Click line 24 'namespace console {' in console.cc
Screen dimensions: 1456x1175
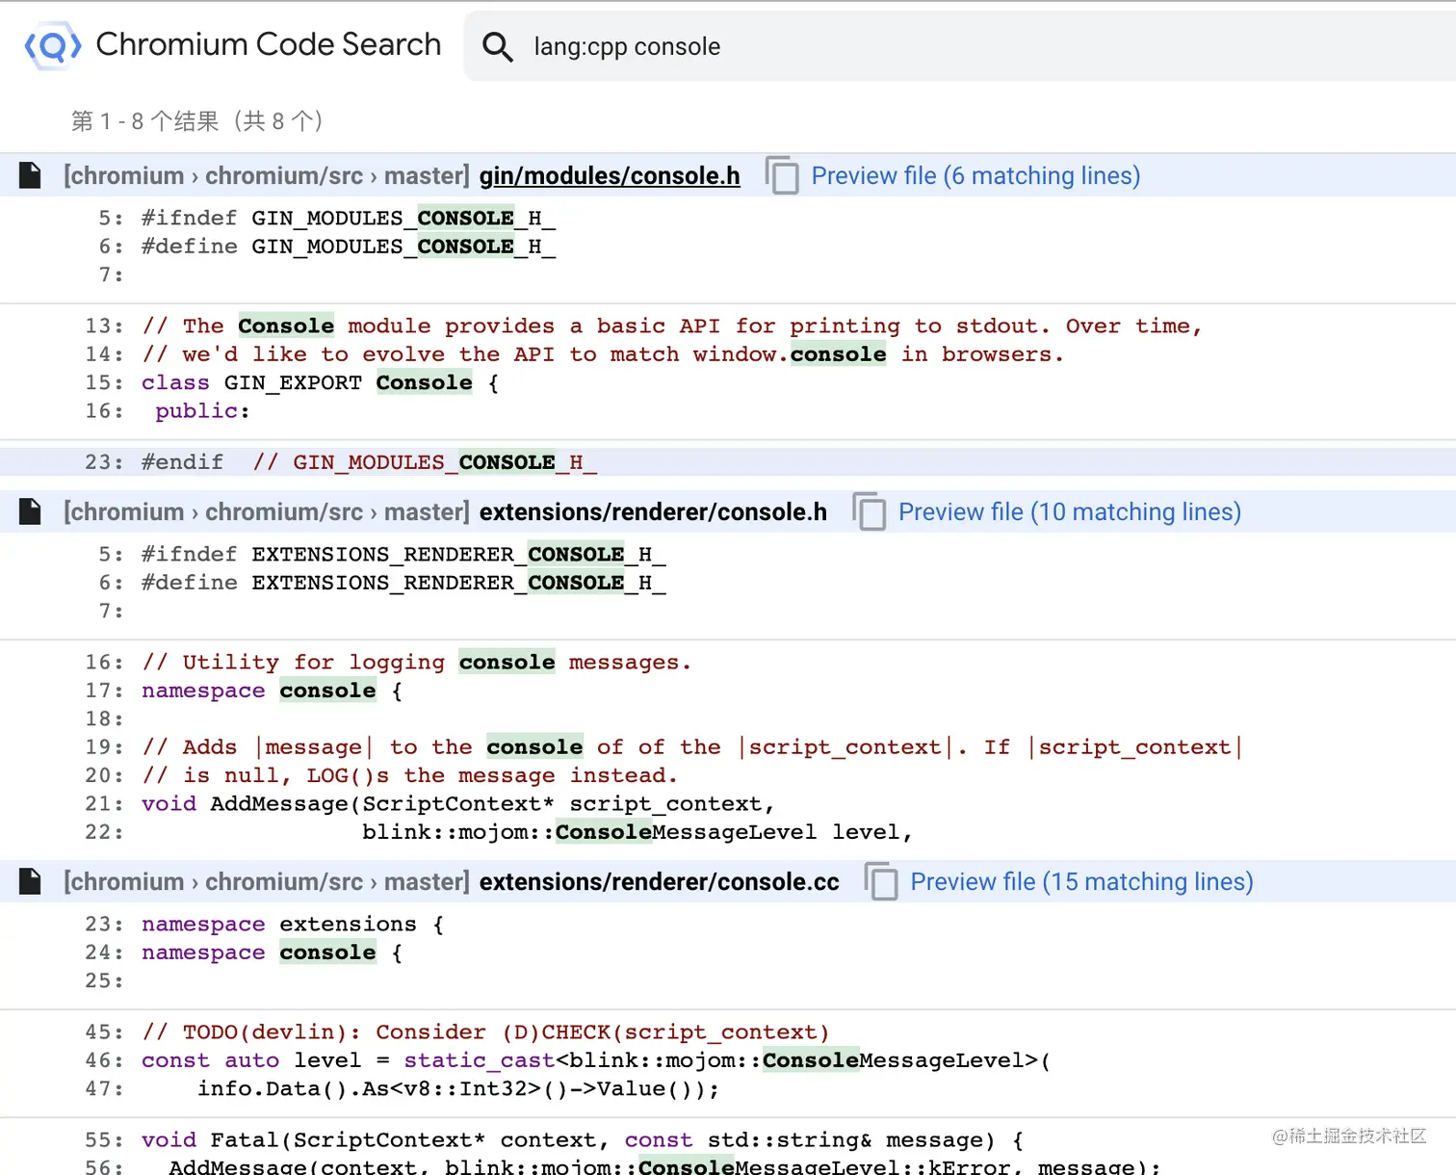(x=272, y=952)
